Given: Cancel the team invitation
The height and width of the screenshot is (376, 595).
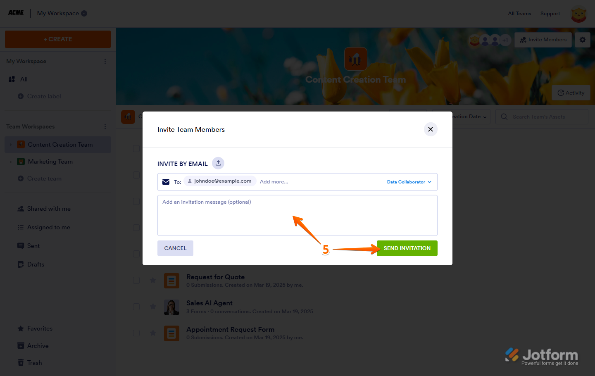Looking at the screenshot, I should tap(175, 248).
